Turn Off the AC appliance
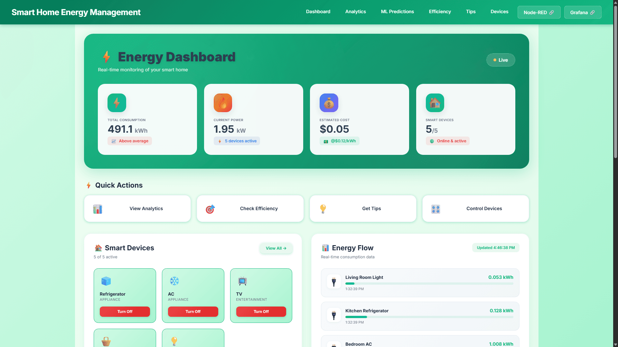 193,311
